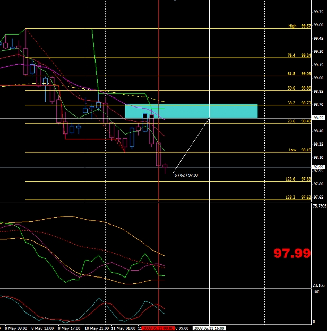The image size is (327, 331).
Task: Click the 99.75 price scale value
Action: tap(319, 12)
